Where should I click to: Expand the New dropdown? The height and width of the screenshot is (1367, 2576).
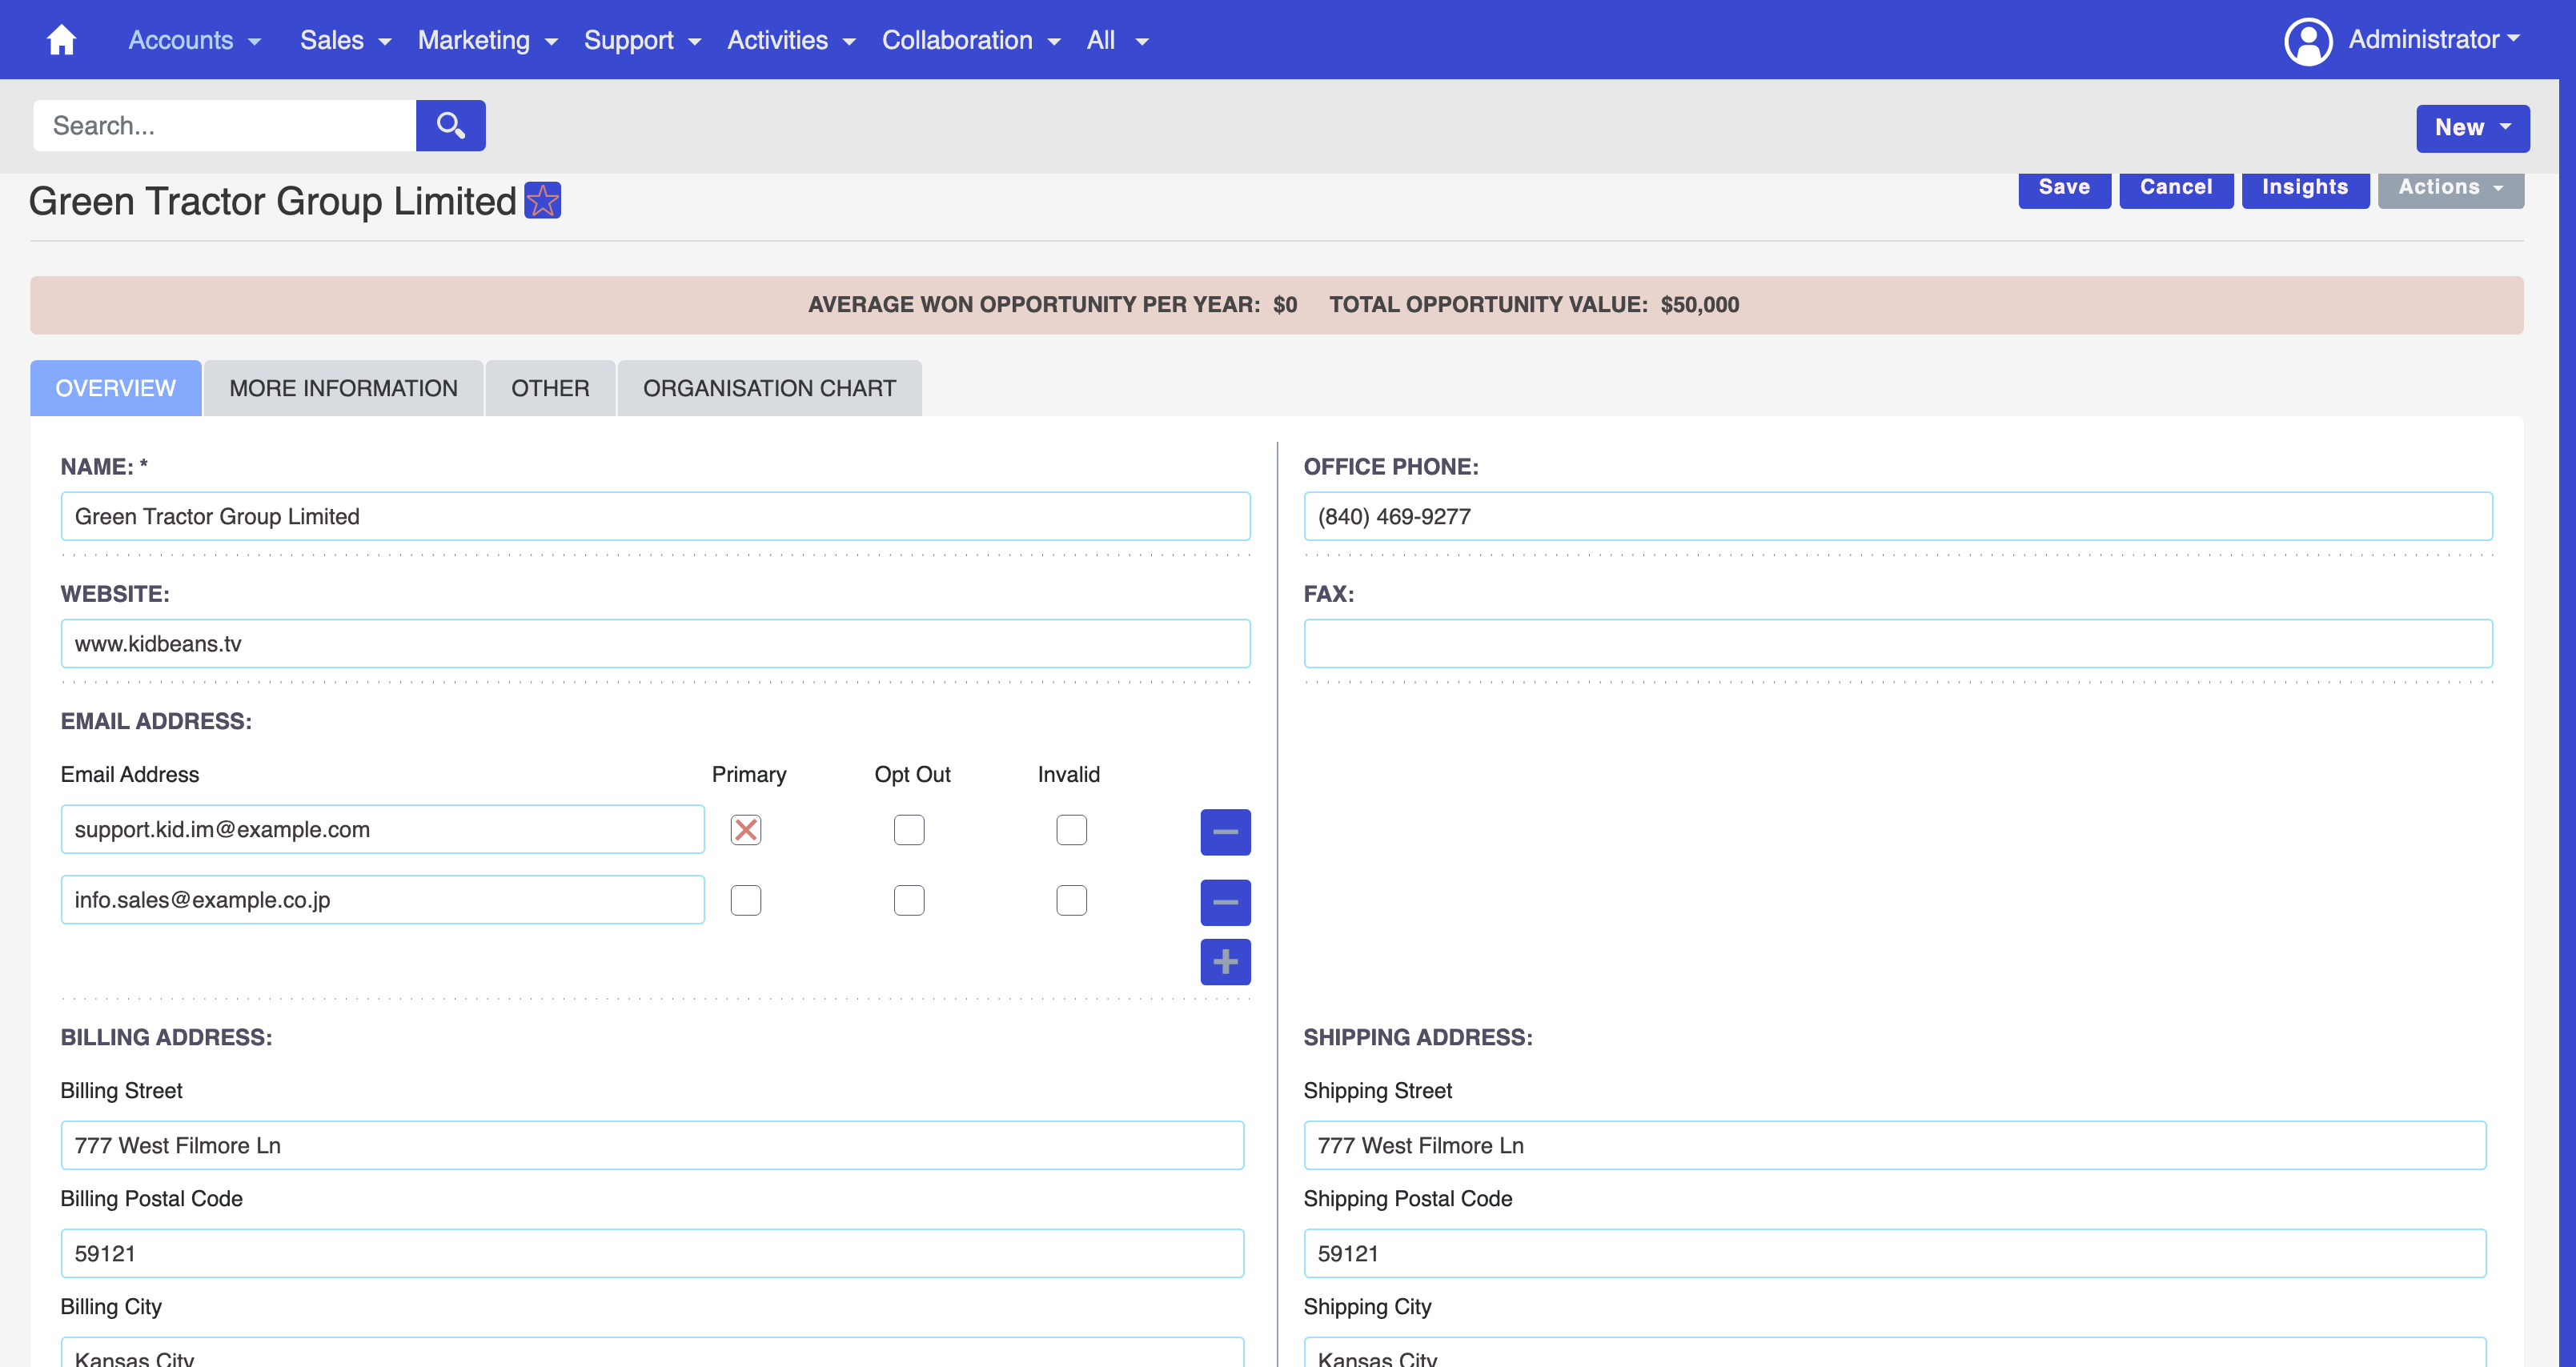pyautogui.click(x=2471, y=128)
